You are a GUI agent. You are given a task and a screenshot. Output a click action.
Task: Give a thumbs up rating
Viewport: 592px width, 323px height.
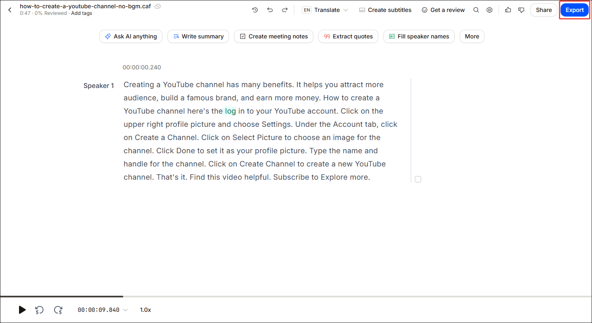click(508, 9)
